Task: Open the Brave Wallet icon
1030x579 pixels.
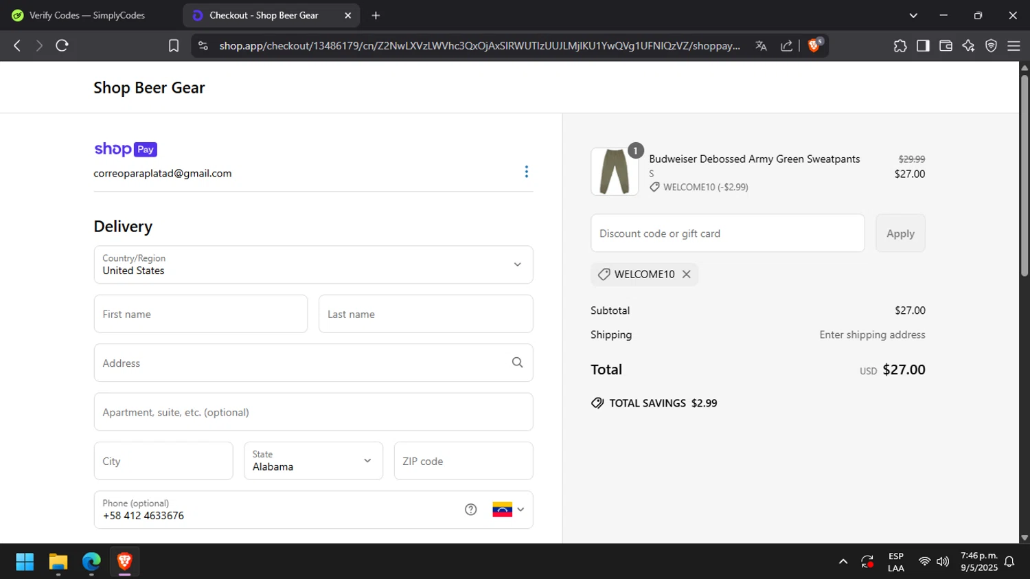Action: 946,45
